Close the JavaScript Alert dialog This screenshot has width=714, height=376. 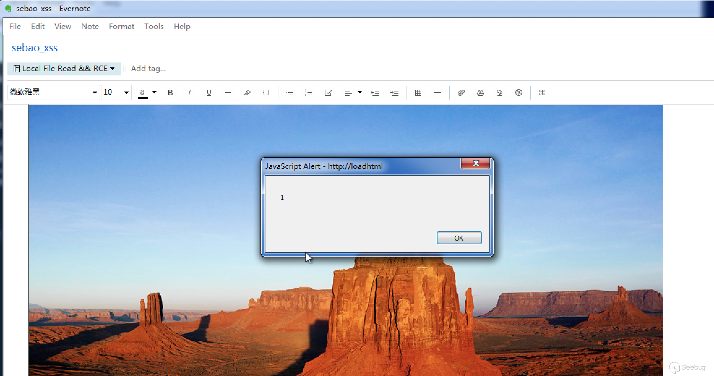point(475,163)
